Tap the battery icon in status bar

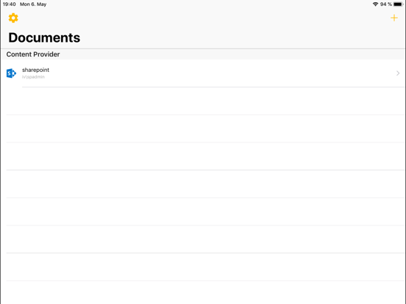click(398, 4)
